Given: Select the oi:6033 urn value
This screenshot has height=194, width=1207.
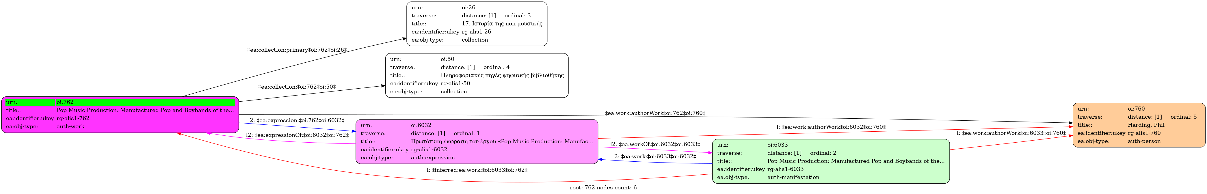Looking at the screenshot, I should tap(778, 145).
